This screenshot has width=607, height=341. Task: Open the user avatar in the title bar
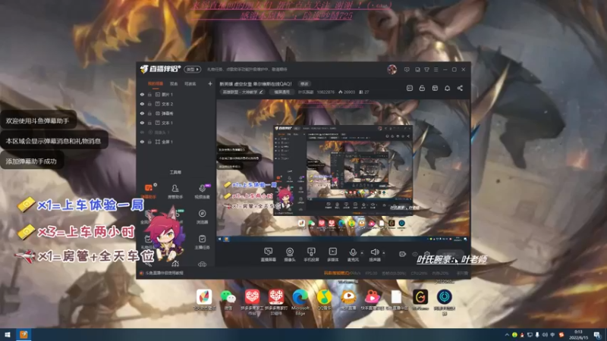click(392, 70)
